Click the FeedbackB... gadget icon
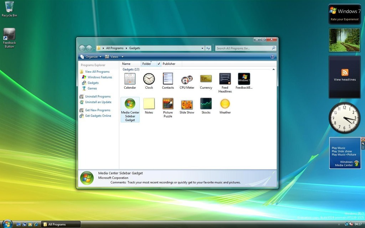Image resolution: width=365 pixels, height=228 pixels. tap(244, 79)
